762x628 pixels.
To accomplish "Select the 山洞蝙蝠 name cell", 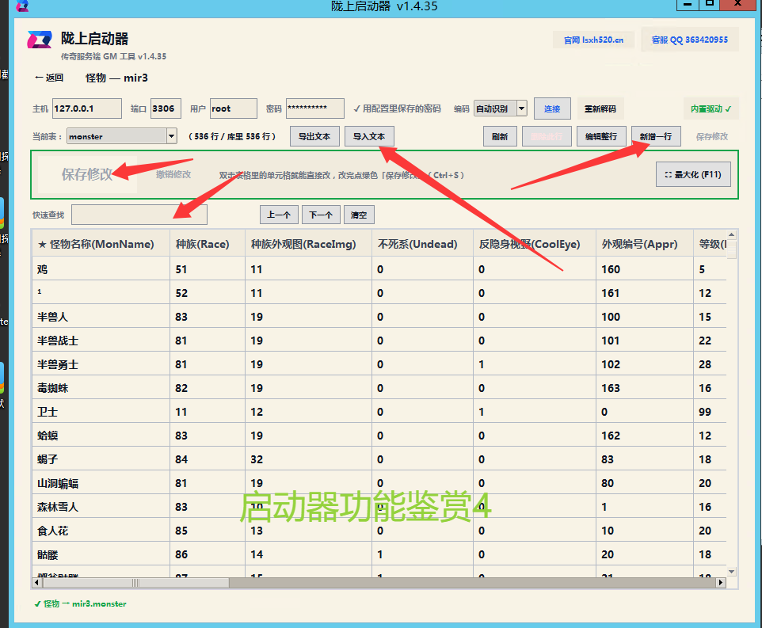I will [101, 483].
